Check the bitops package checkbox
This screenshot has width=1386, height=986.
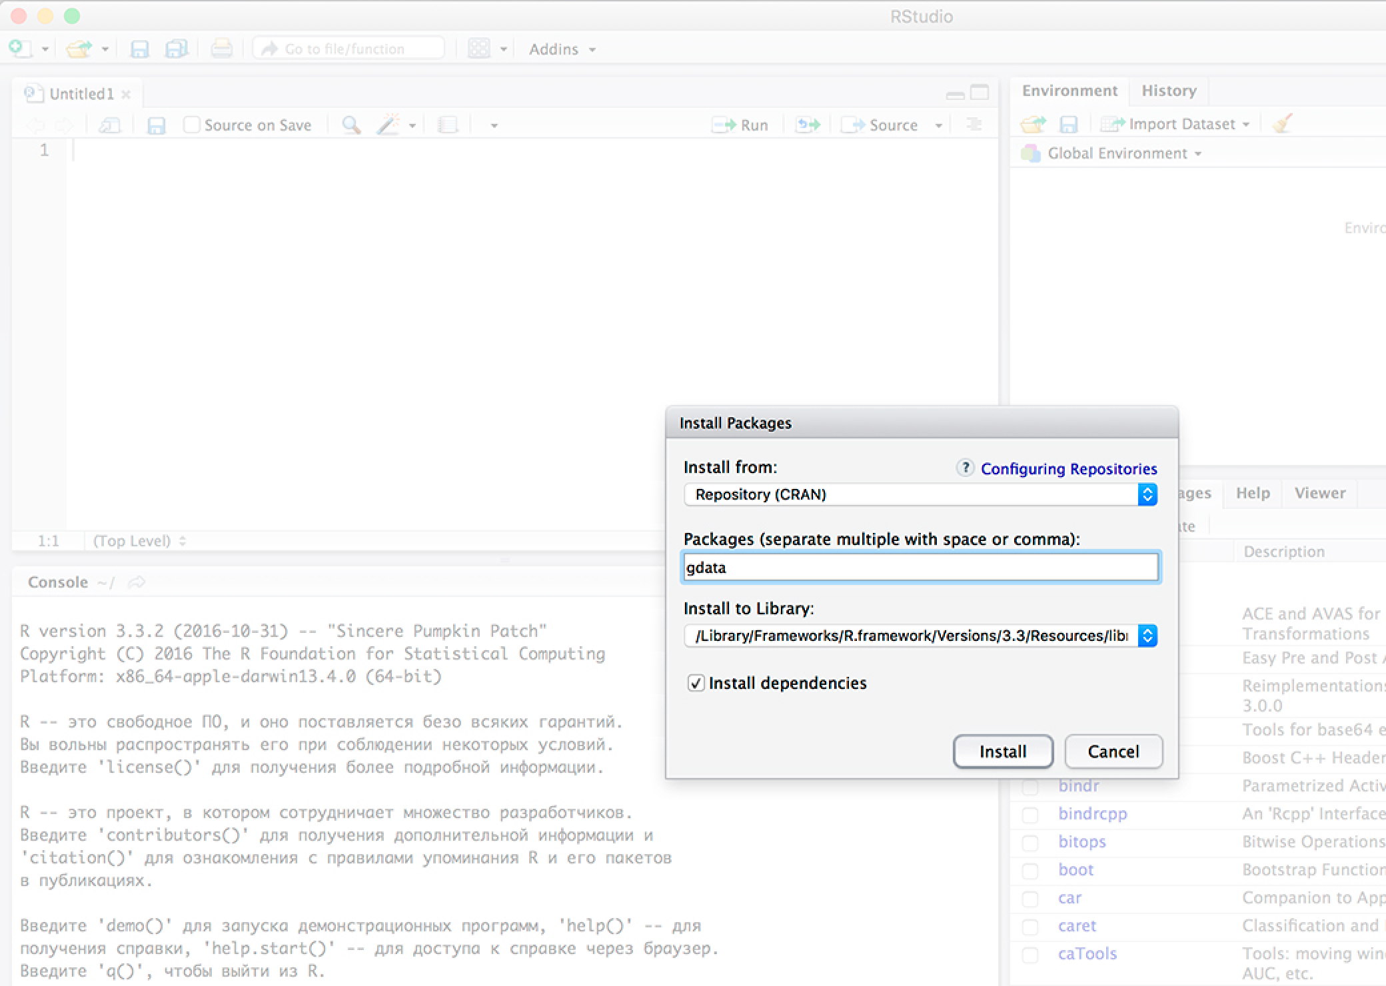point(1030,843)
